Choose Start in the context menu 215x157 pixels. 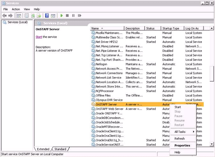[183, 107]
